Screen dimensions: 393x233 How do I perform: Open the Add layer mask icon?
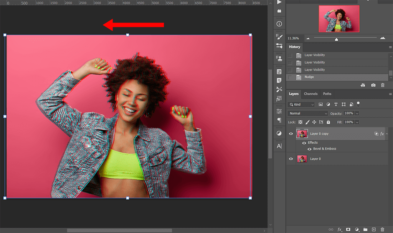click(348, 230)
